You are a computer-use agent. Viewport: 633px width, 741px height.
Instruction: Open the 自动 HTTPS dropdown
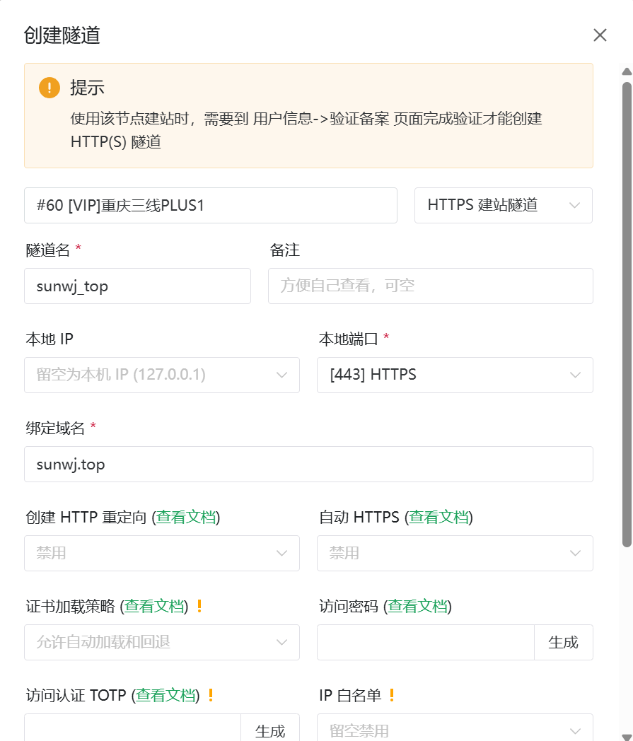tap(454, 553)
